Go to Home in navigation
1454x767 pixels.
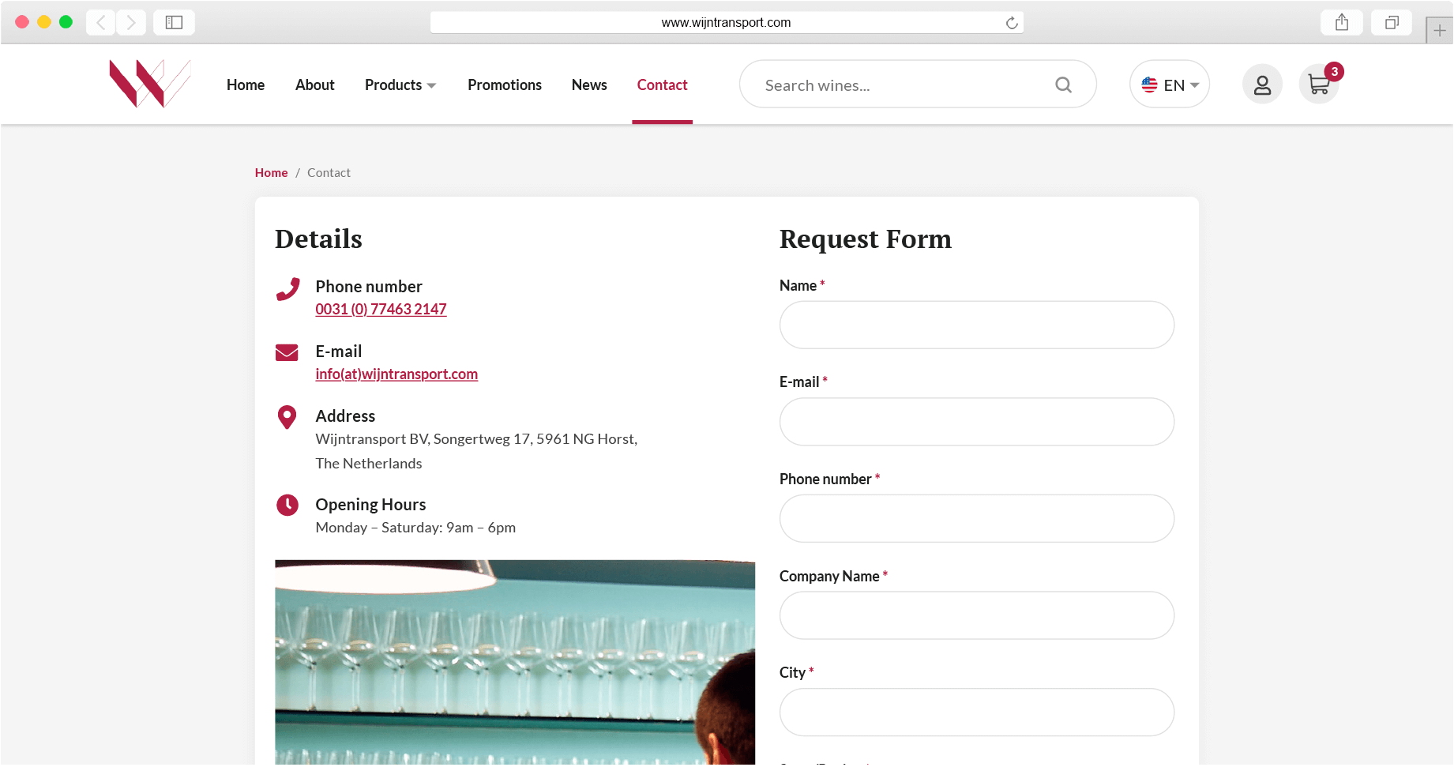[x=245, y=85]
